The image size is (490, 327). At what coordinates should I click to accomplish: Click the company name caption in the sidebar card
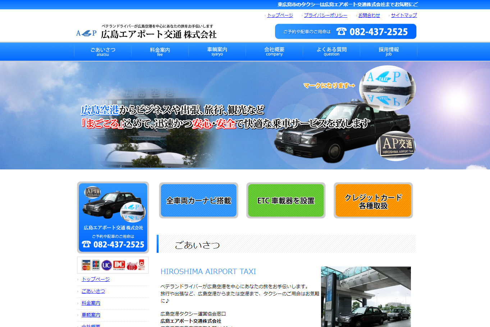(113, 228)
